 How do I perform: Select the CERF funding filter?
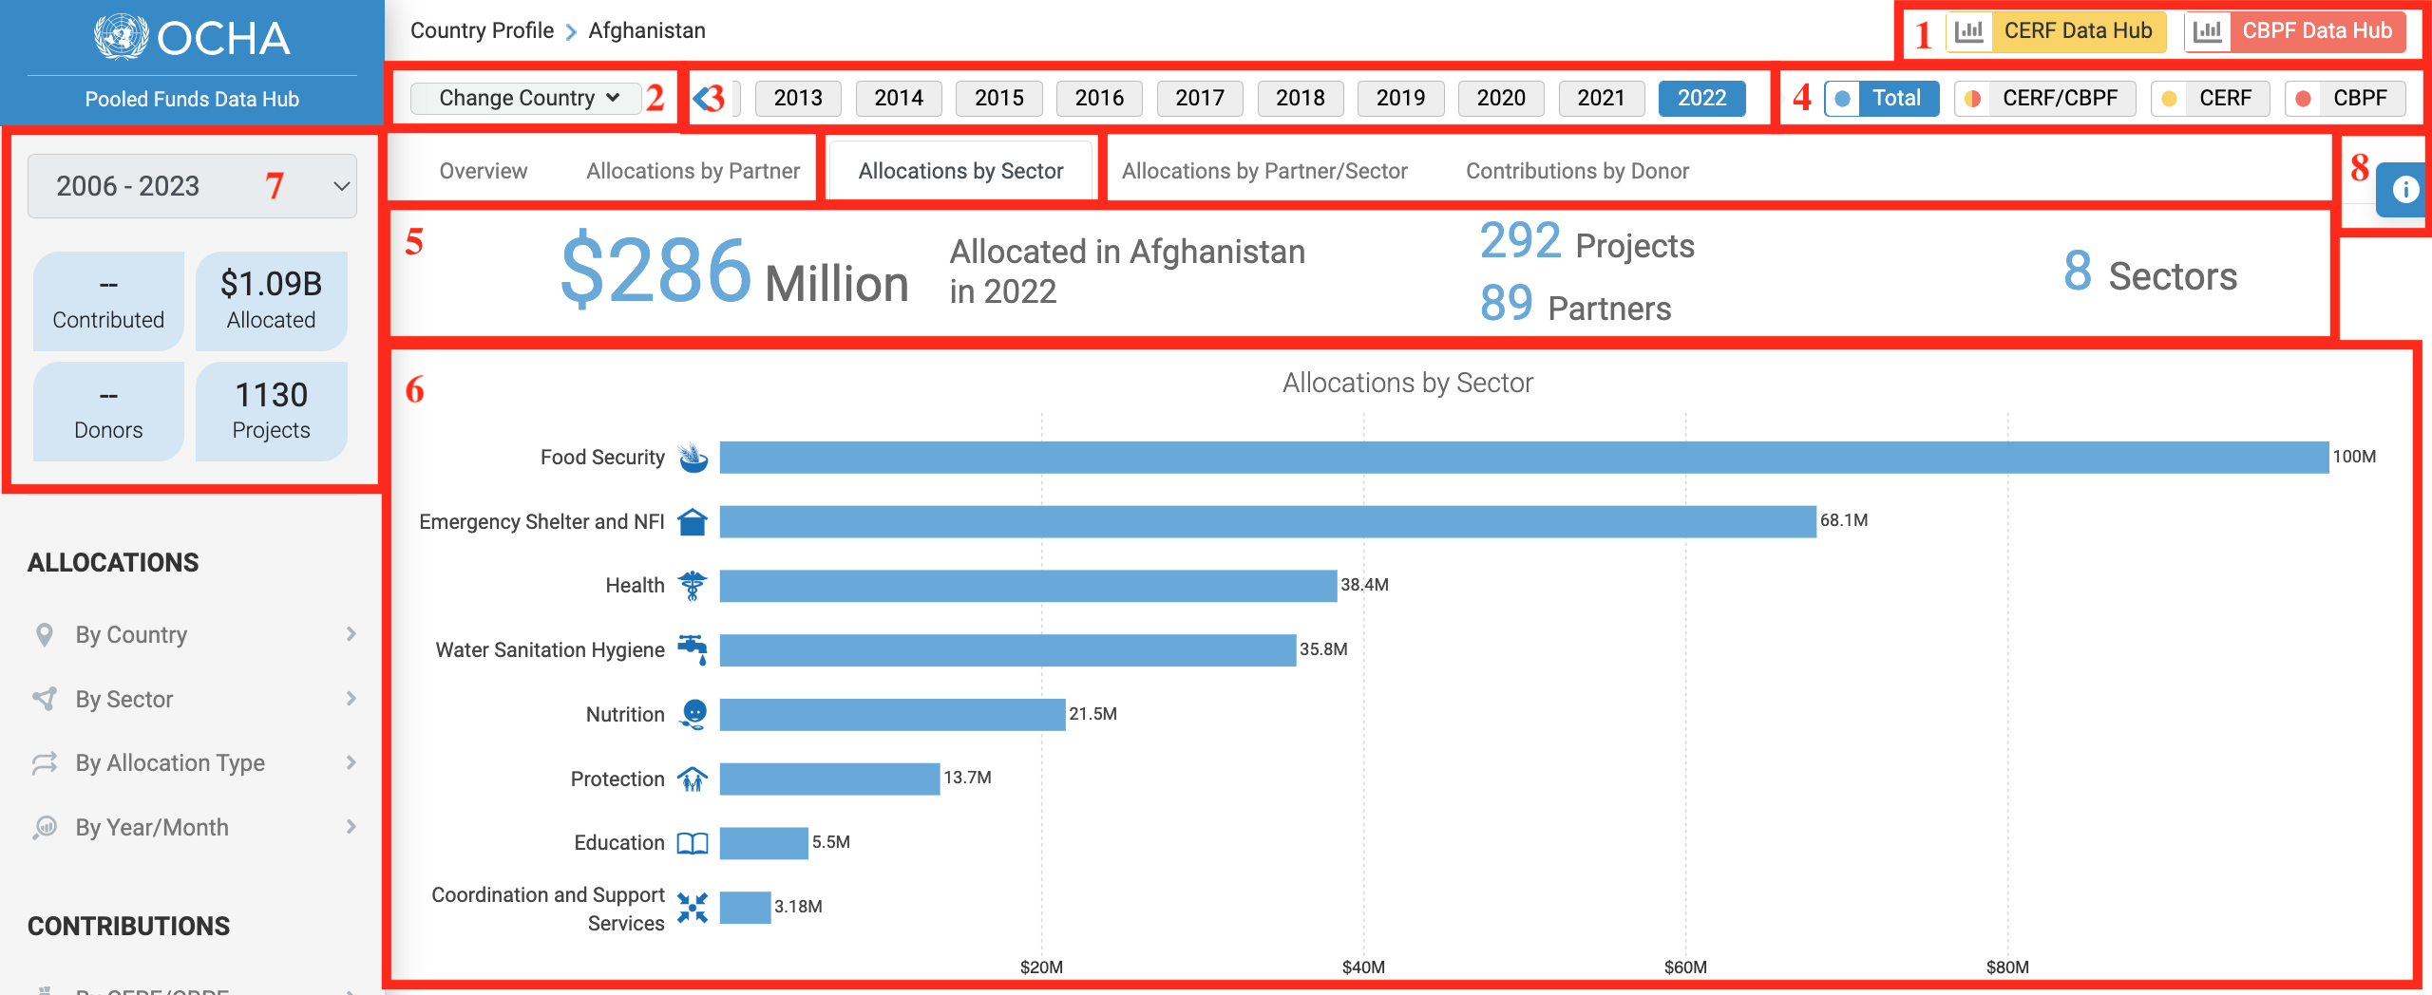click(2210, 98)
